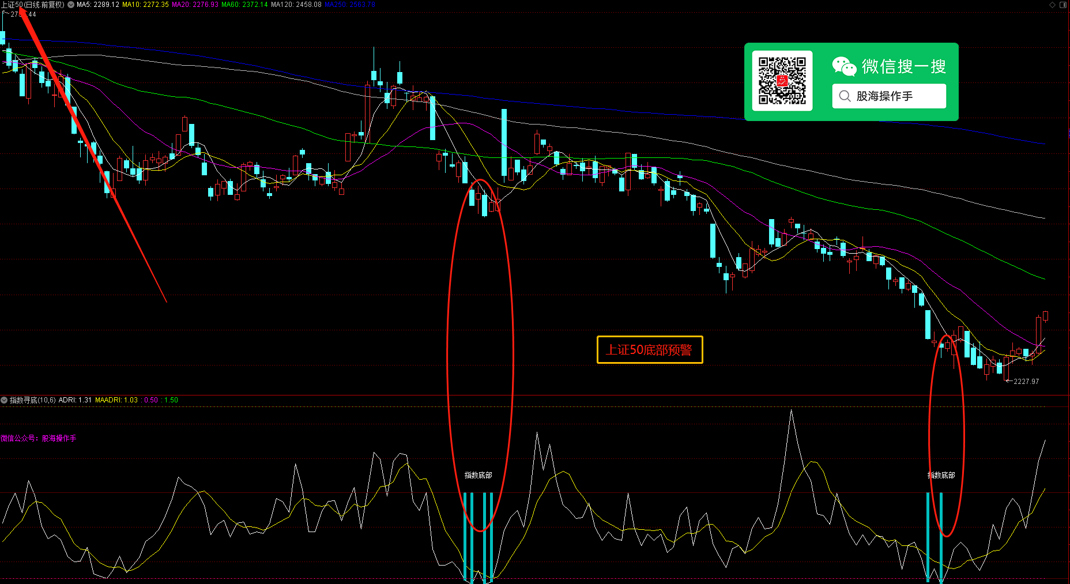
Task: Click the QR code in the green banner
Action: click(782, 81)
